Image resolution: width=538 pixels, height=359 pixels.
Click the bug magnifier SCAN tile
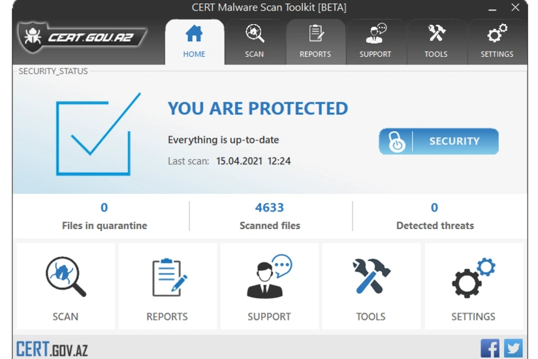tap(65, 287)
